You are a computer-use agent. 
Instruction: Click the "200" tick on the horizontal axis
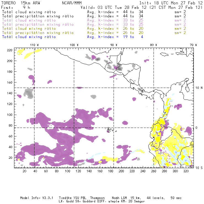click(121, 171)
